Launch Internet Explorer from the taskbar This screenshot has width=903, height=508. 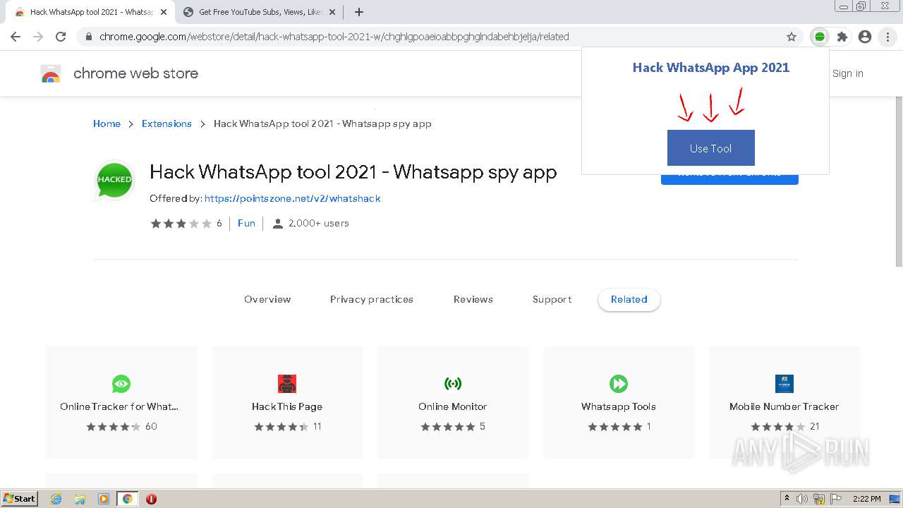tap(56, 499)
